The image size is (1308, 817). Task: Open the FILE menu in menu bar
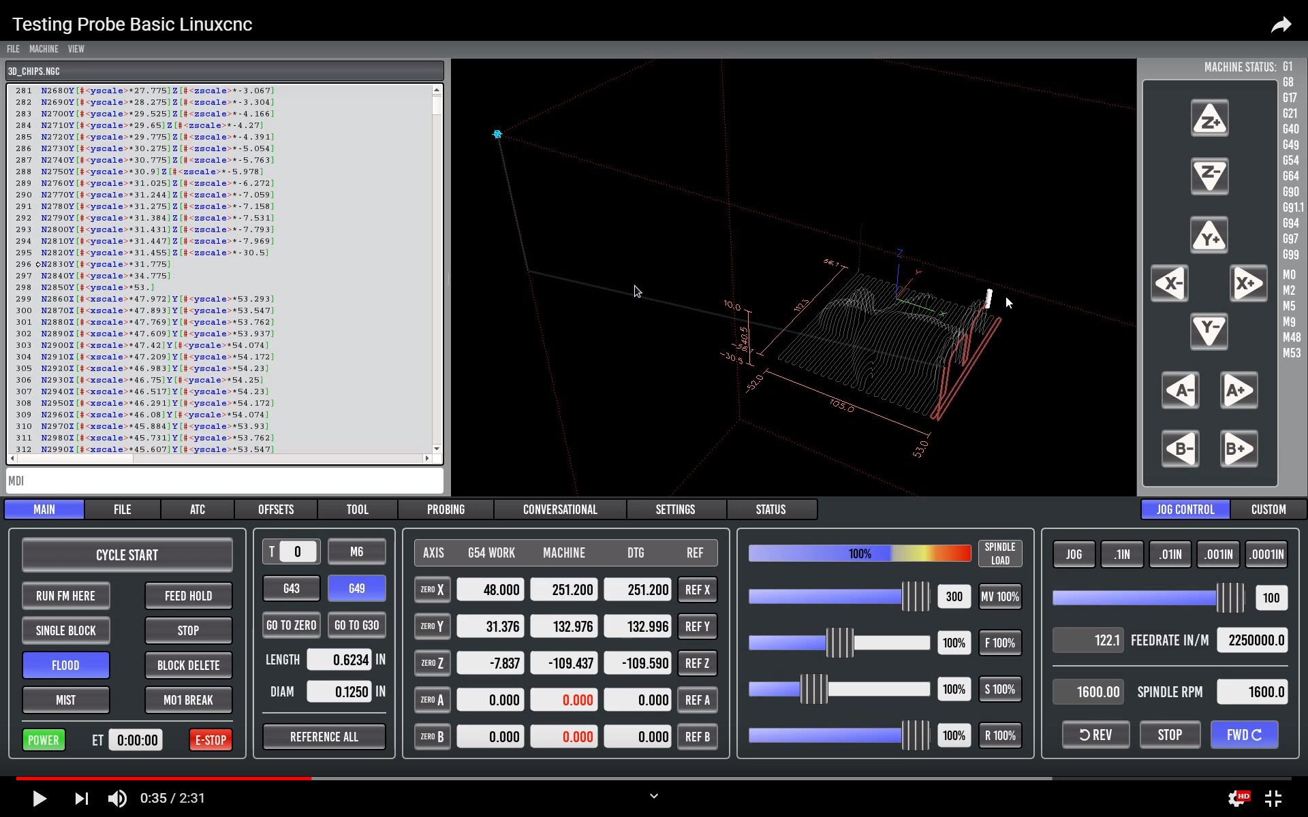click(13, 49)
